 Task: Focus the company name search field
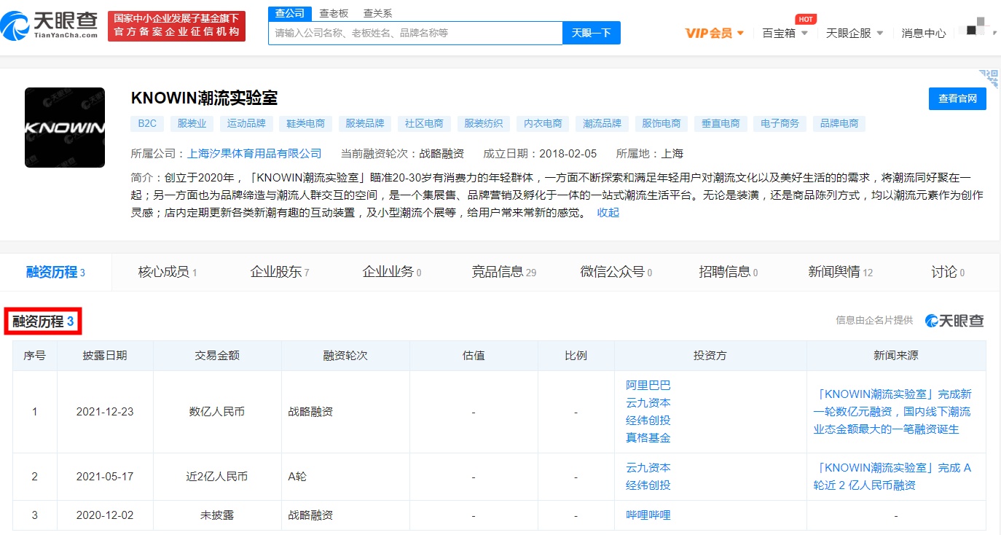point(415,33)
